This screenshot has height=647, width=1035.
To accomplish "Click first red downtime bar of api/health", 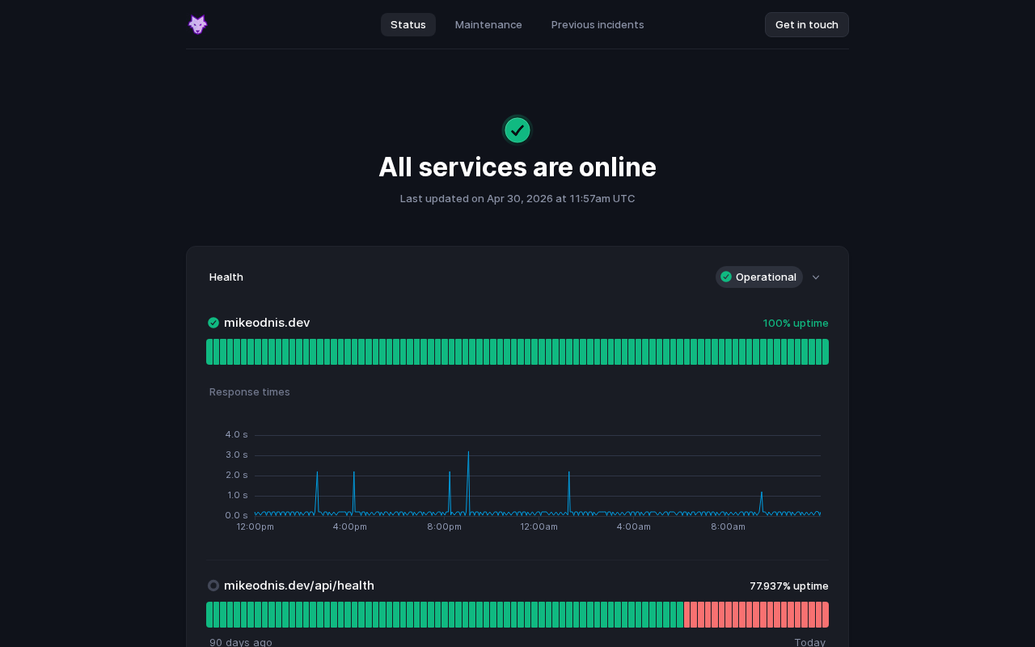I will pyautogui.click(x=687, y=615).
